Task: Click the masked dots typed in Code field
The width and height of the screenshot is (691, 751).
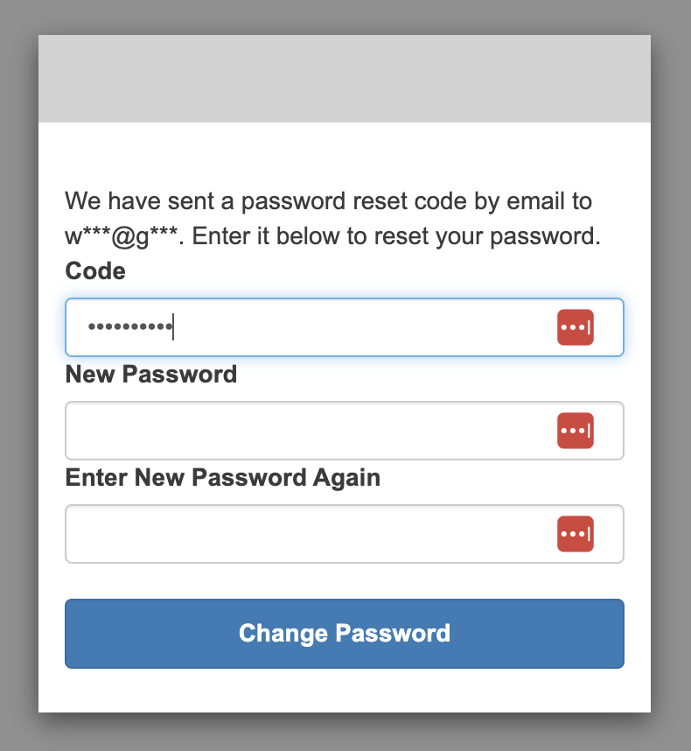Action: click(x=129, y=327)
